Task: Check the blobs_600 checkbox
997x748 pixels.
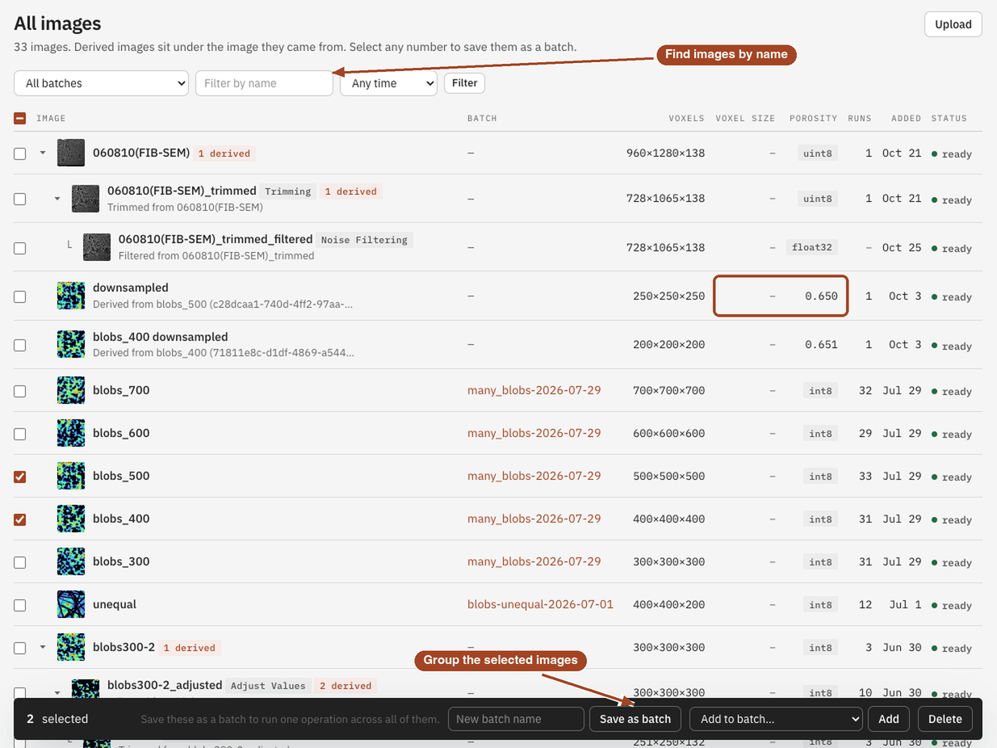Action: click(20, 434)
